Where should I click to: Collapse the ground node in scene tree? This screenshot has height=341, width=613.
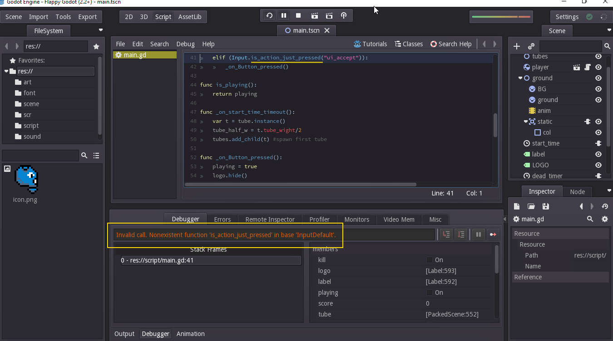point(520,78)
